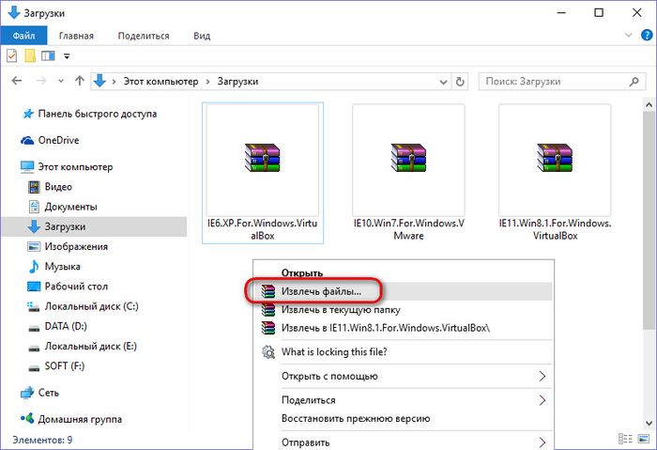Click the Up arrow navigation button

tap(80, 82)
